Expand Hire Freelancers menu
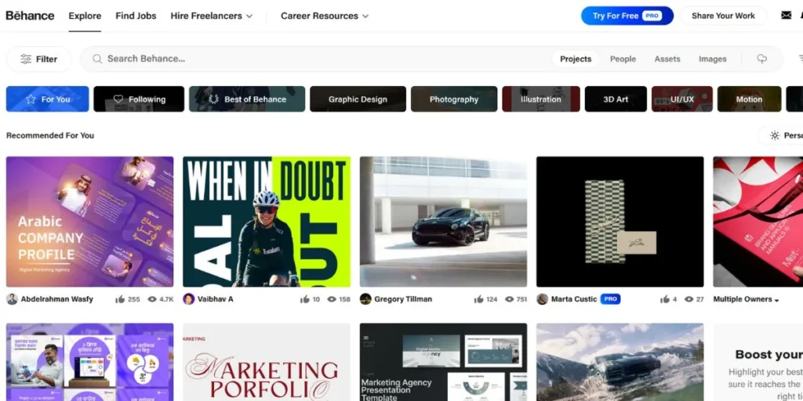 tap(212, 16)
